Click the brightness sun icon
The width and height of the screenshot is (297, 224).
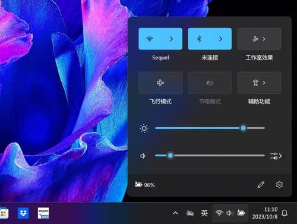click(144, 128)
